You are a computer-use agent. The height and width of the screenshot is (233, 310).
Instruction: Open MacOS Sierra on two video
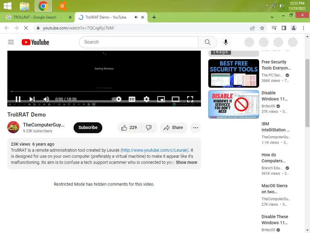(274, 189)
